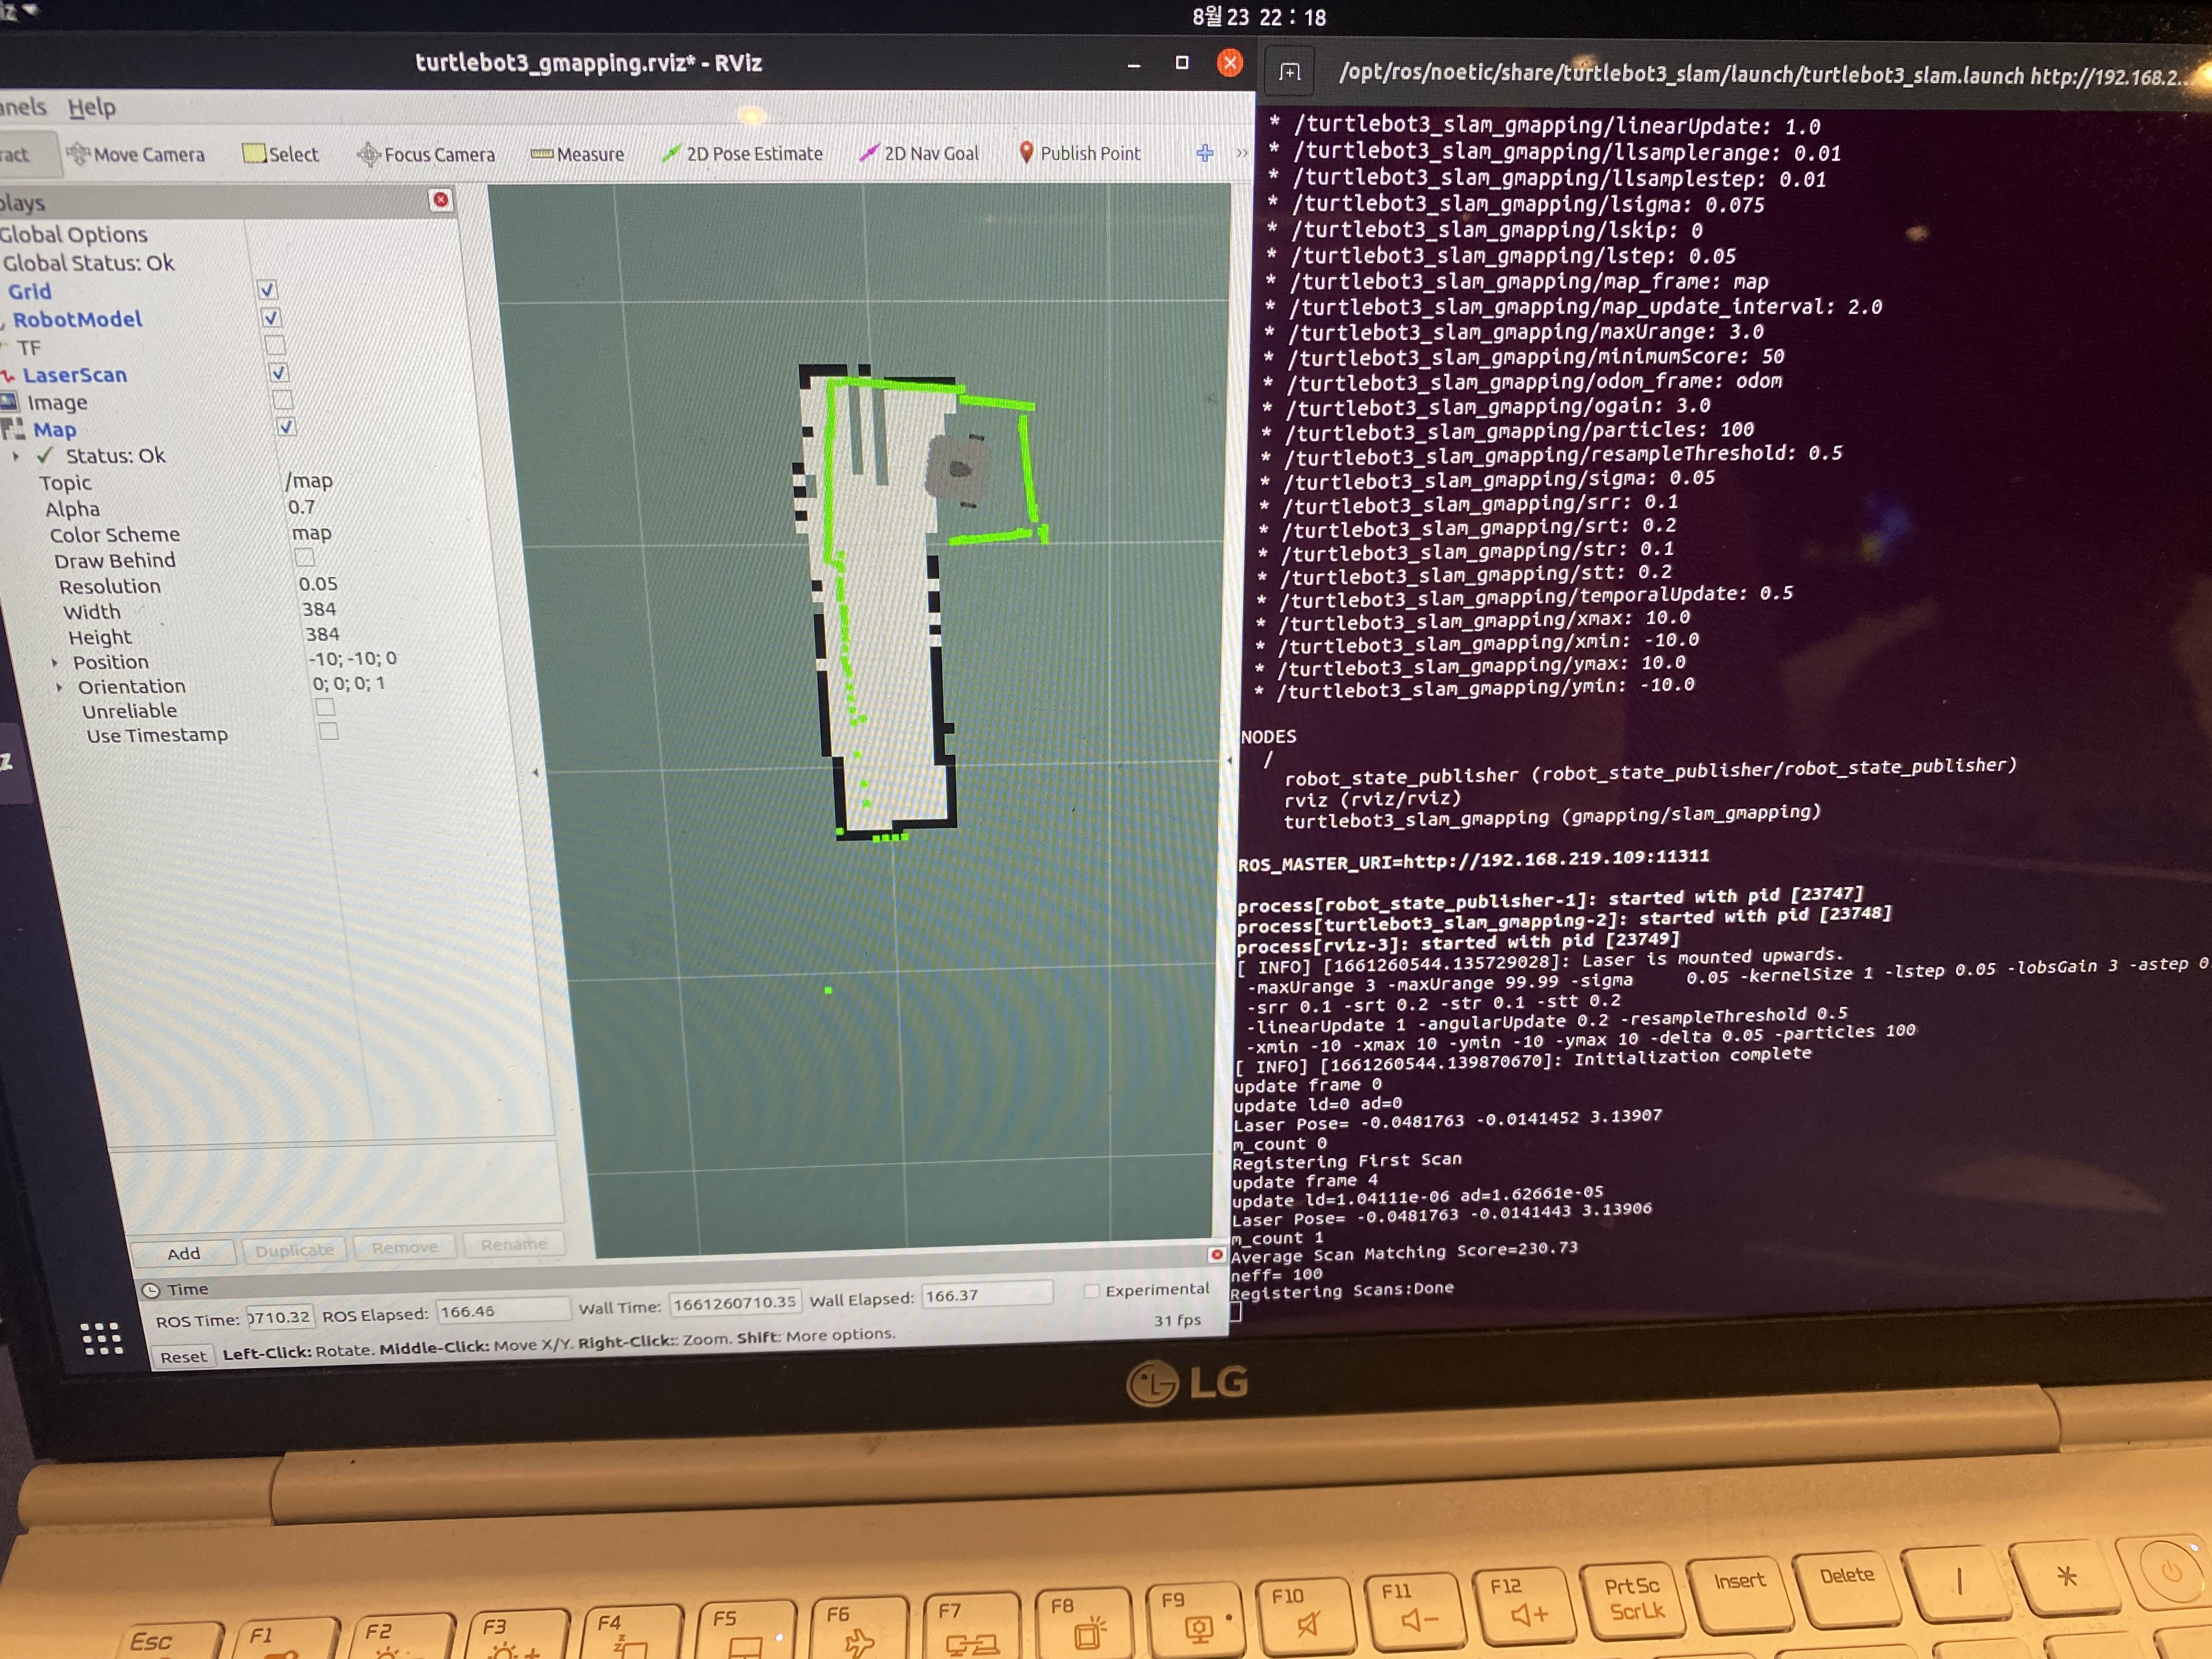Expand the Orientation property
This screenshot has width=2212, height=1659.
(x=60, y=687)
